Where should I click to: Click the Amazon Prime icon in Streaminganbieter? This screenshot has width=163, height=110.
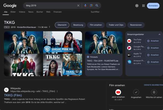(129, 62)
